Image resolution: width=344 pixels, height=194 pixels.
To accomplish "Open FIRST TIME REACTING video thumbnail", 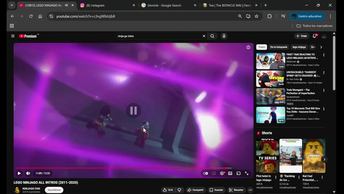I will [x=271, y=61].
